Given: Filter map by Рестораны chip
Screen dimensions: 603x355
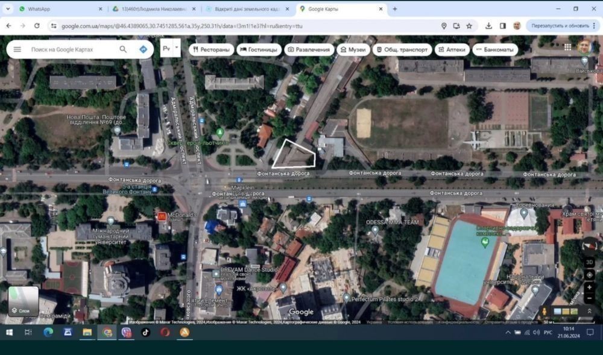Looking at the screenshot, I should coord(211,49).
